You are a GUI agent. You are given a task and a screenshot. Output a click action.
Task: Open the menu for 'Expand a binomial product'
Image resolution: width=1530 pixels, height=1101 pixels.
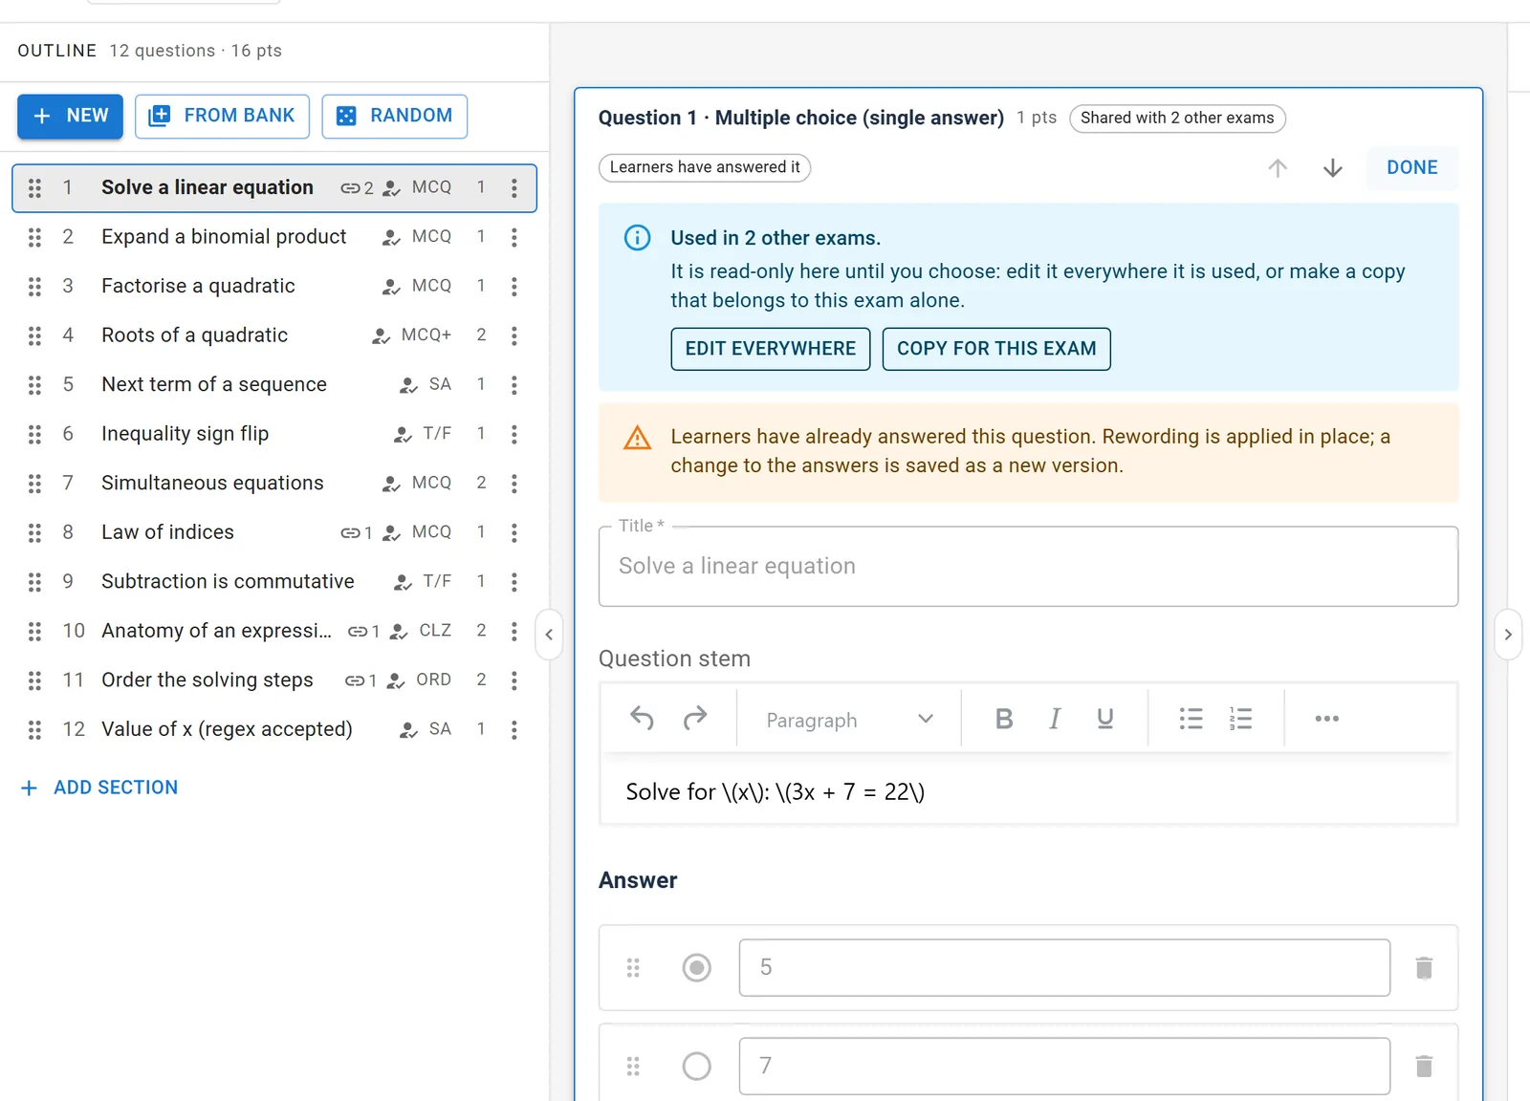(514, 237)
